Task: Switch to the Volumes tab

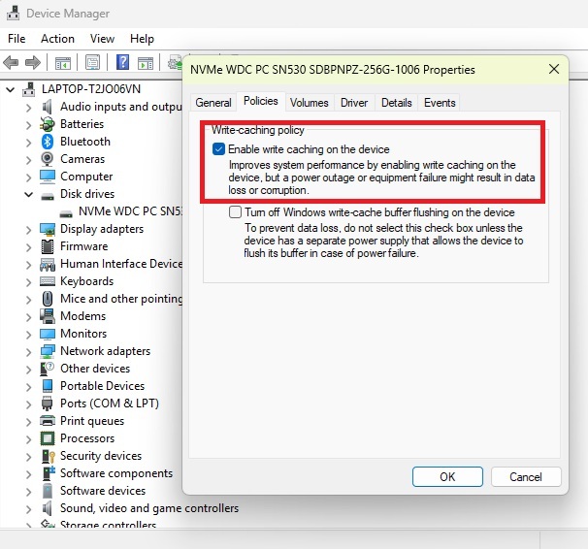Action: click(310, 103)
